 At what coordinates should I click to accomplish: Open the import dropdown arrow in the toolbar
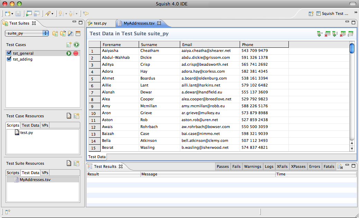[x=66, y=14]
